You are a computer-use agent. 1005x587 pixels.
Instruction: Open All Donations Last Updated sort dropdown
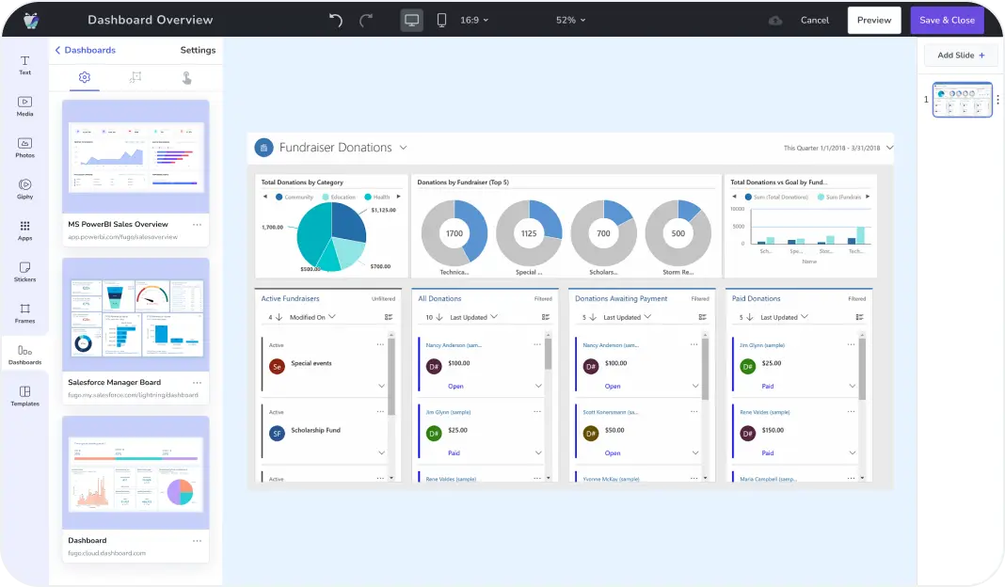pyautogui.click(x=473, y=317)
